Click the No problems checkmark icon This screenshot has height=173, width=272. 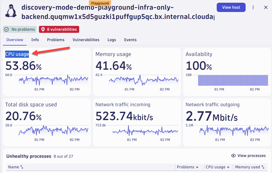pos(7,29)
